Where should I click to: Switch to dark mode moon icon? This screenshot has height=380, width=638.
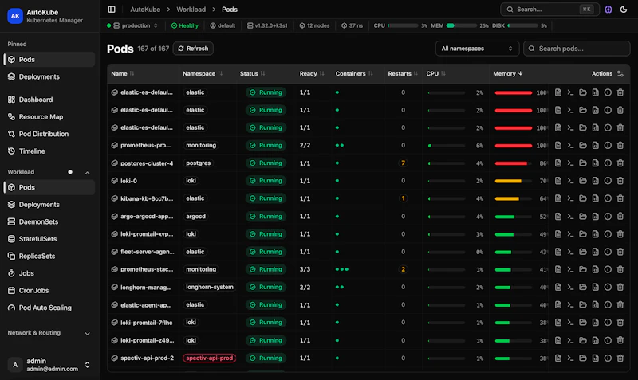[624, 9]
